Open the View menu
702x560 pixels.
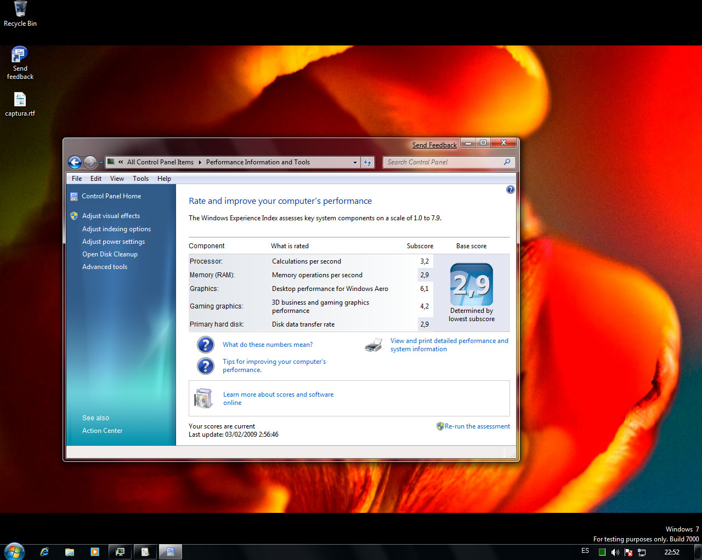click(x=117, y=178)
